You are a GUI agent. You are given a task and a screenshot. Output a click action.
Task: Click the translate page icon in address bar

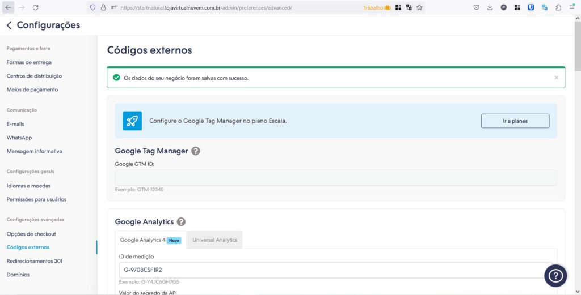(409, 7)
